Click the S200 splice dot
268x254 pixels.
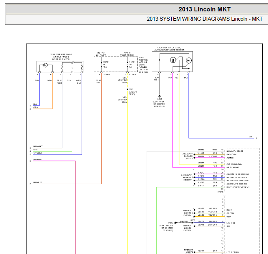click(x=128, y=89)
